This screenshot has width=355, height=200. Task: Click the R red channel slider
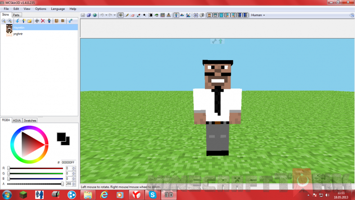click(35, 168)
